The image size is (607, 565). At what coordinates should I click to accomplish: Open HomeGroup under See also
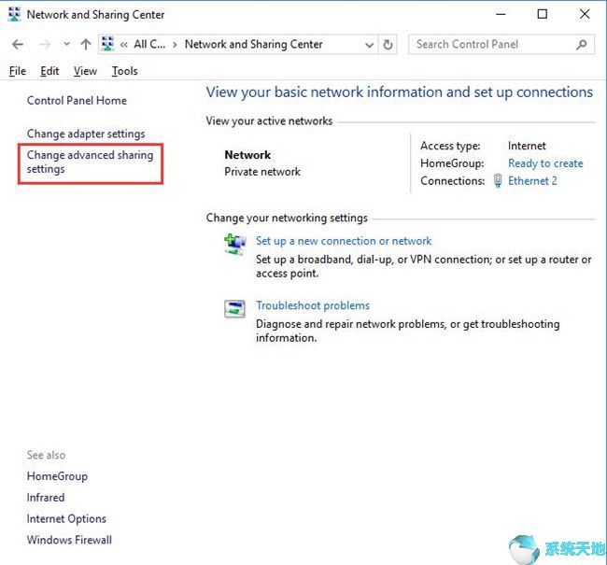tap(57, 476)
